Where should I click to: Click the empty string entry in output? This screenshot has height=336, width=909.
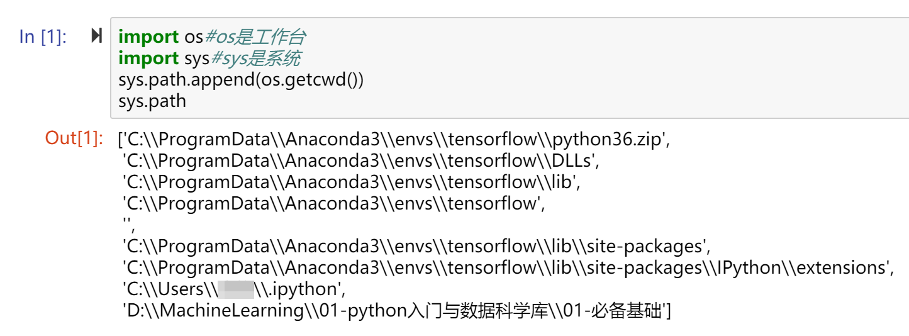128,225
